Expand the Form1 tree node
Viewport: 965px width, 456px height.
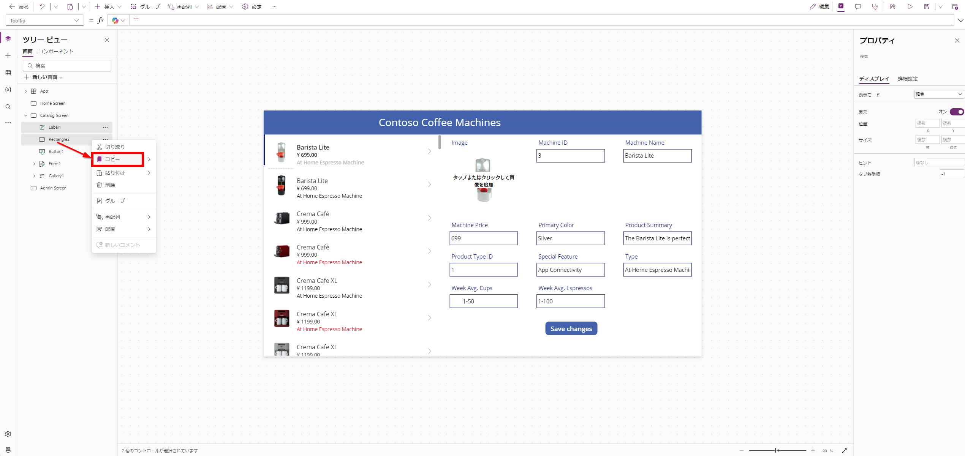(34, 164)
